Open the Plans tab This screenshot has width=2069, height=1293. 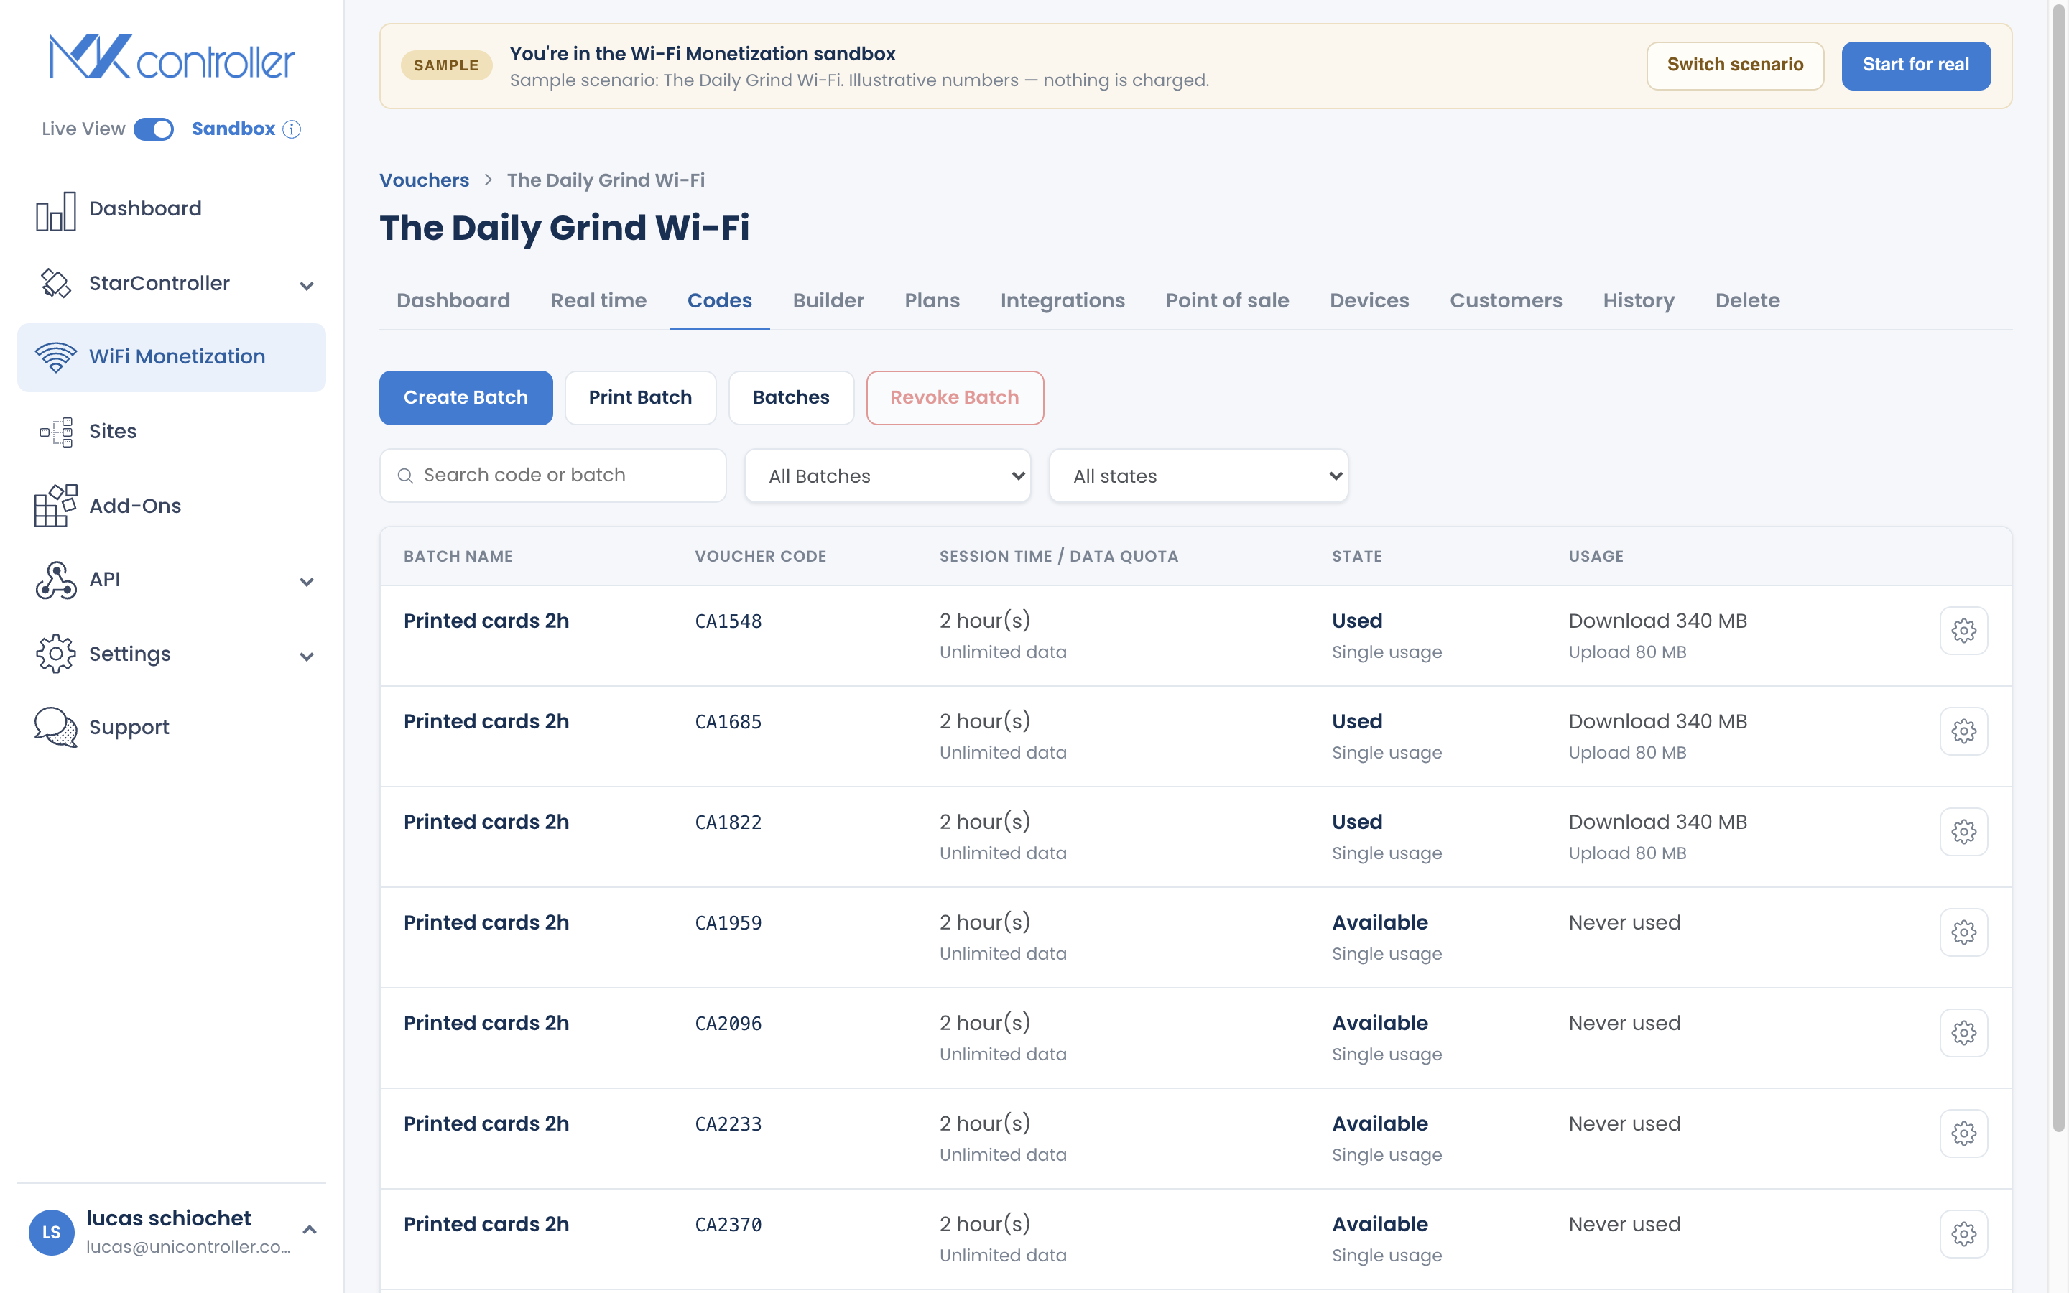(x=932, y=301)
